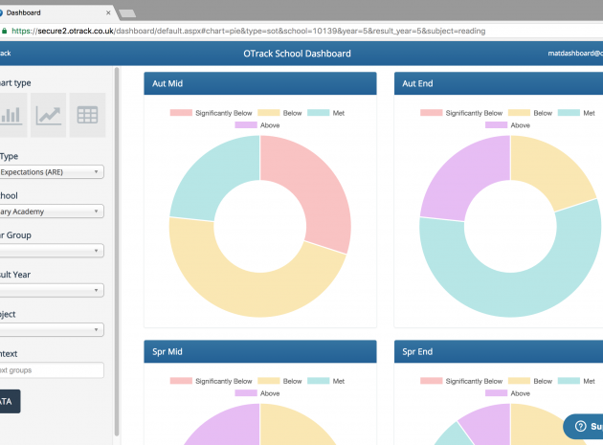Close the Dashboard browser tab
603x445 pixels.
point(110,12)
